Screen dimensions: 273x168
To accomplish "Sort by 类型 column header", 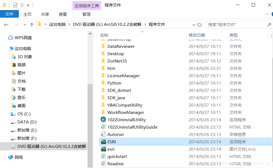I will [234, 35].
